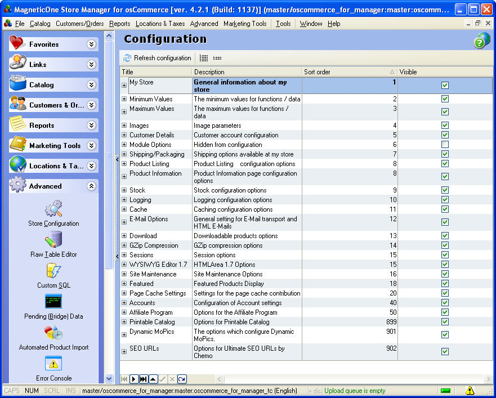Toggle Visible checkbox for My Store
Viewport: 496px width, 398px height.
tap(445, 85)
